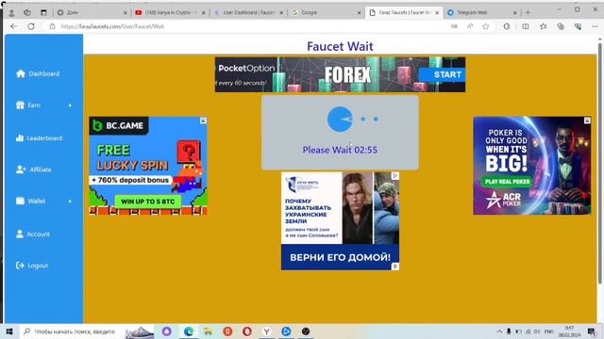Open the BC.GAME Free Lucky Spin ad
This screenshot has width=604, height=339.
[x=148, y=166]
